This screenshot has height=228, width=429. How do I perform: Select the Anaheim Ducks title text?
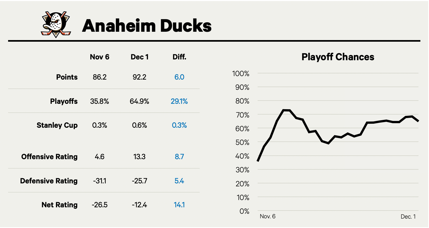[147, 26]
